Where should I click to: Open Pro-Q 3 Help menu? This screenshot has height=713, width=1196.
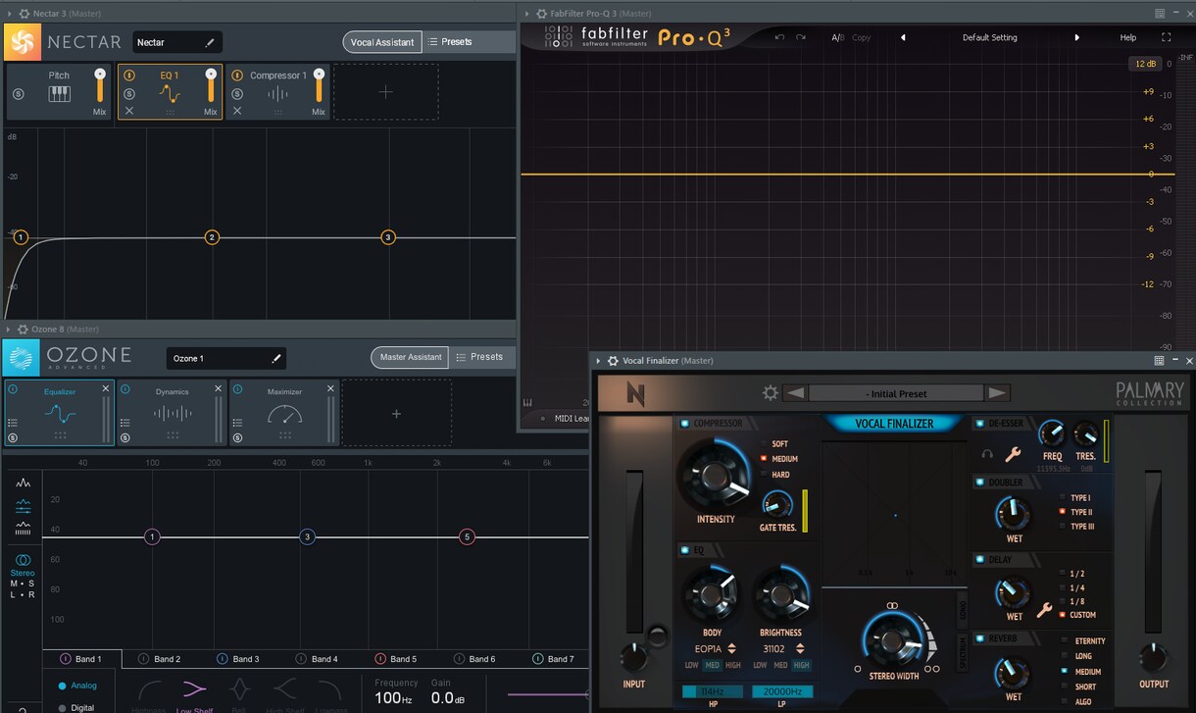click(x=1128, y=37)
